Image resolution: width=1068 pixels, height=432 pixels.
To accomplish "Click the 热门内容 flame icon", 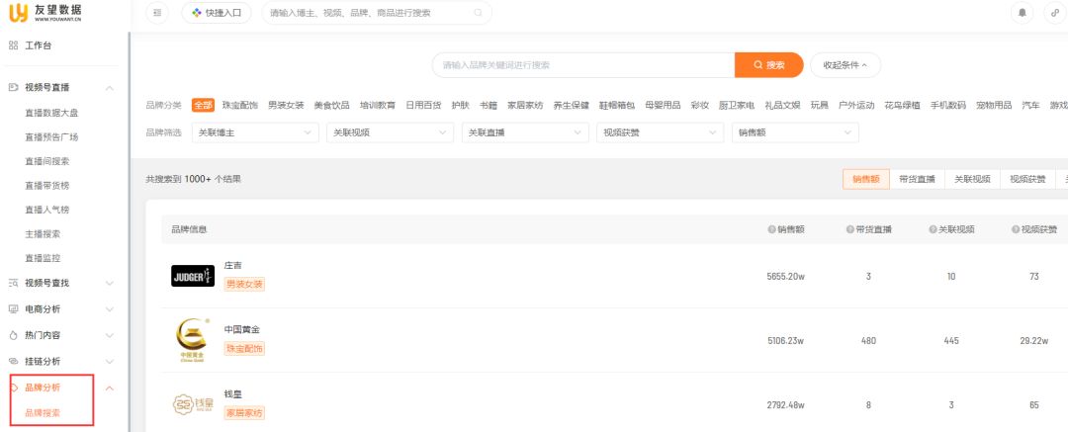I will [x=13, y=335].
